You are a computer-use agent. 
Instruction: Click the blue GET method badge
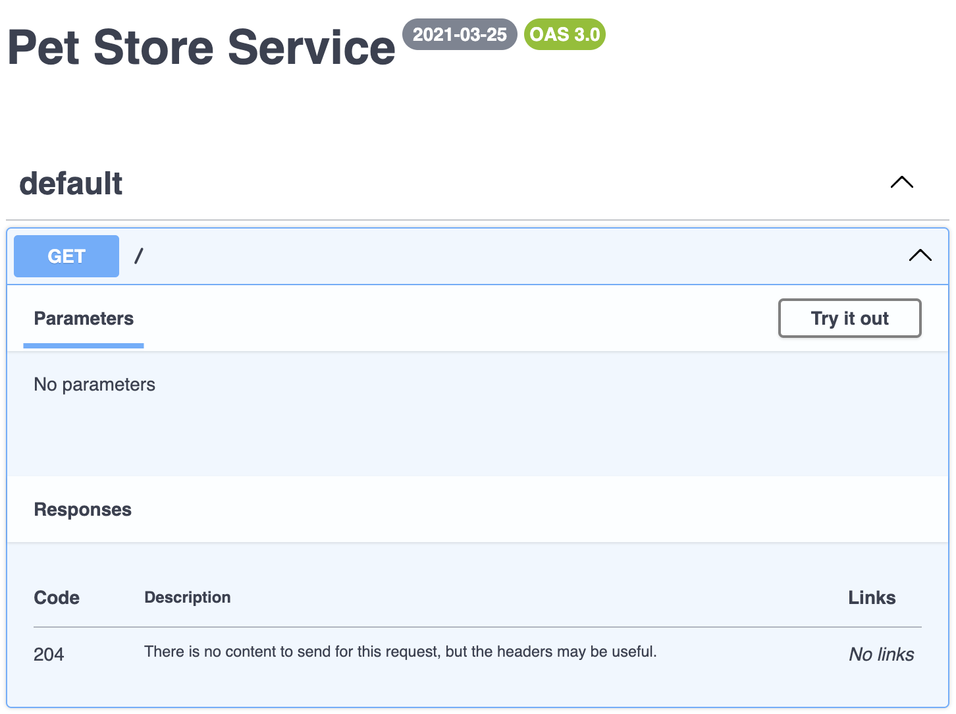pos(66,256)
